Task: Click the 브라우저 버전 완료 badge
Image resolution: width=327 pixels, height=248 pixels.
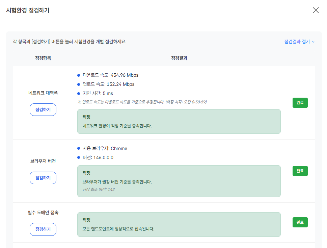Action: 300,171
